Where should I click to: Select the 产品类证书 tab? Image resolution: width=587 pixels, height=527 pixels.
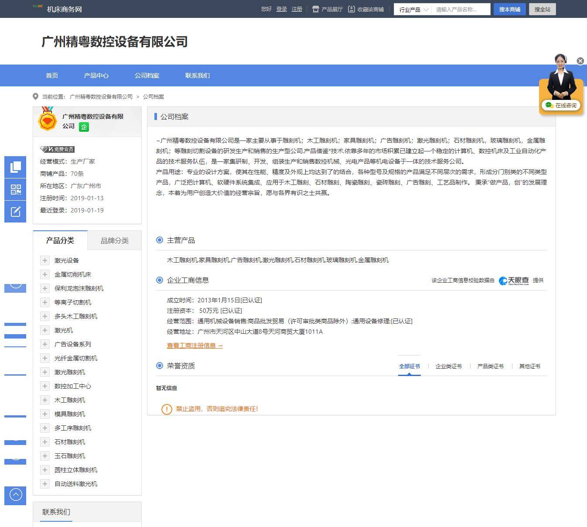pos(490,366)
